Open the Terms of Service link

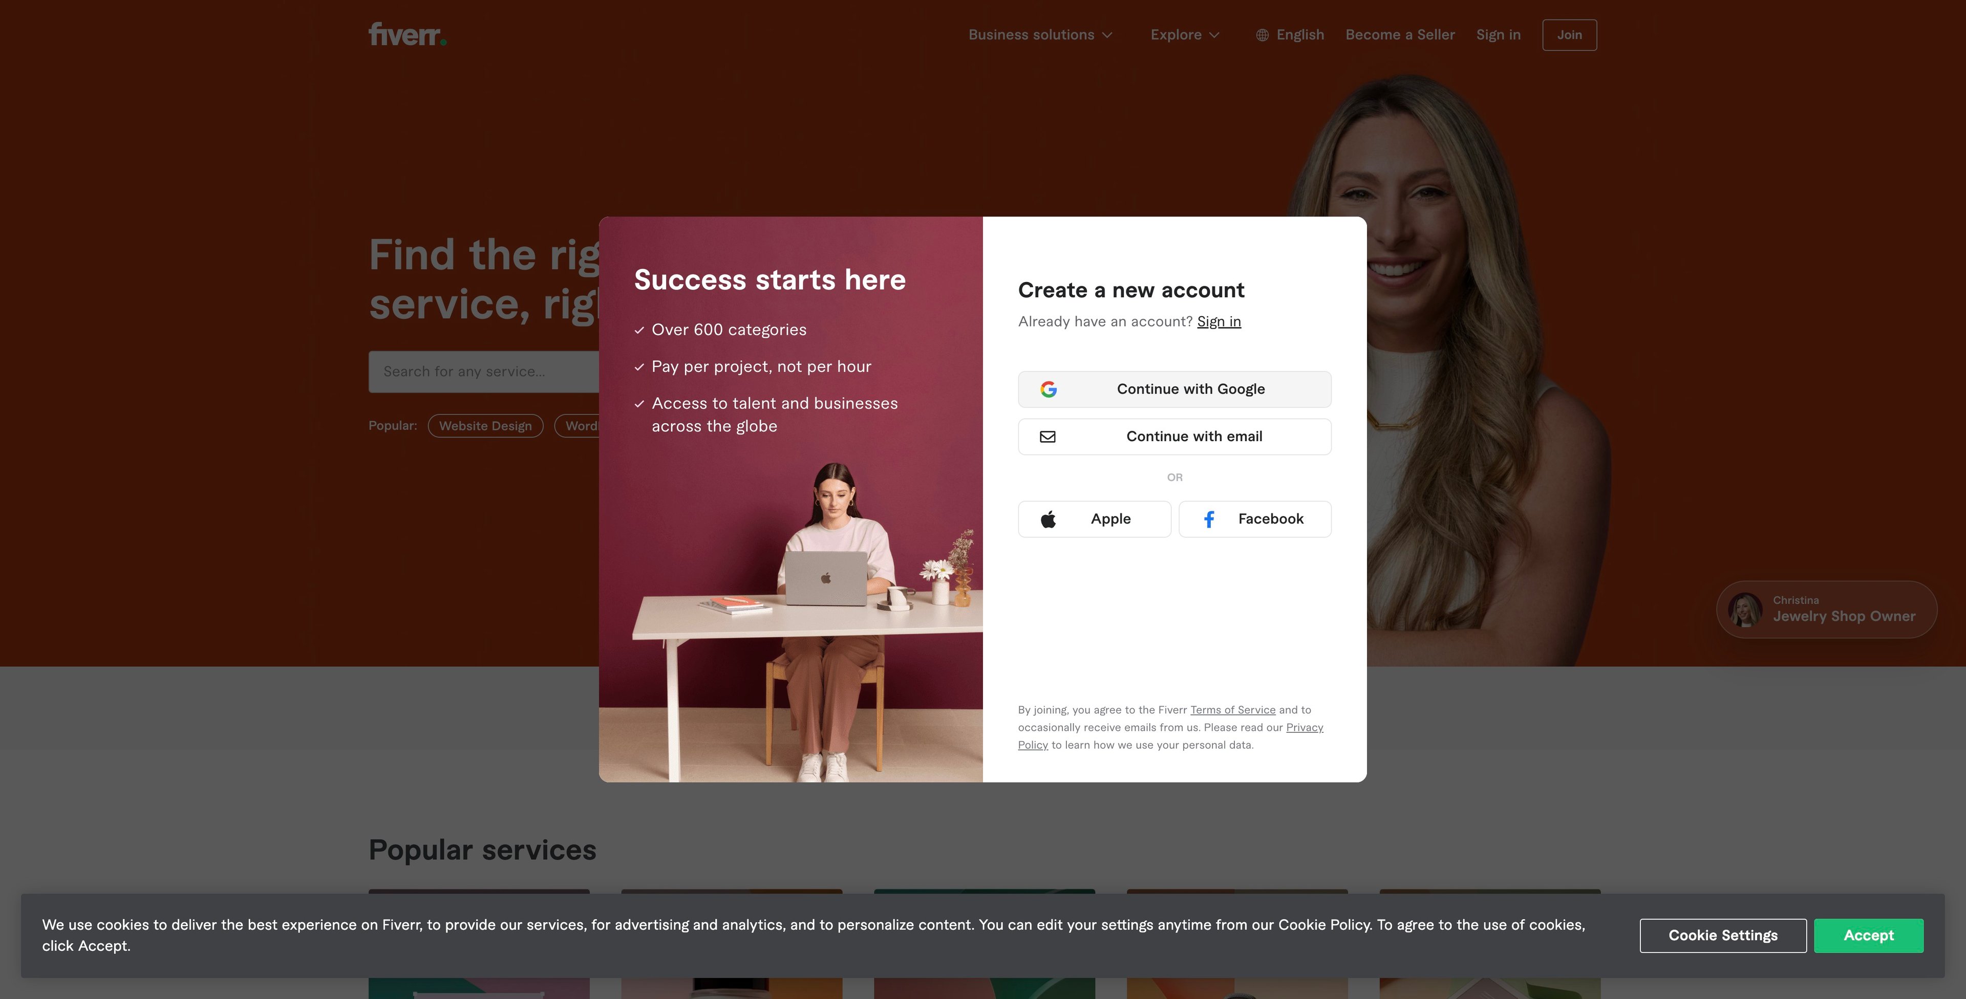point(1232,710)
